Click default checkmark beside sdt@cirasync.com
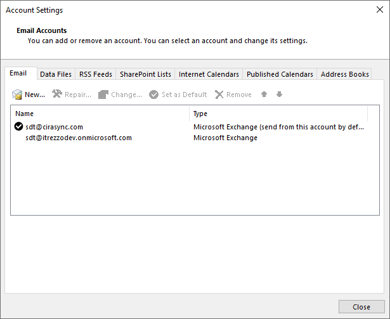The width and height of the screenshot is (390, 319). click(18, 127)
